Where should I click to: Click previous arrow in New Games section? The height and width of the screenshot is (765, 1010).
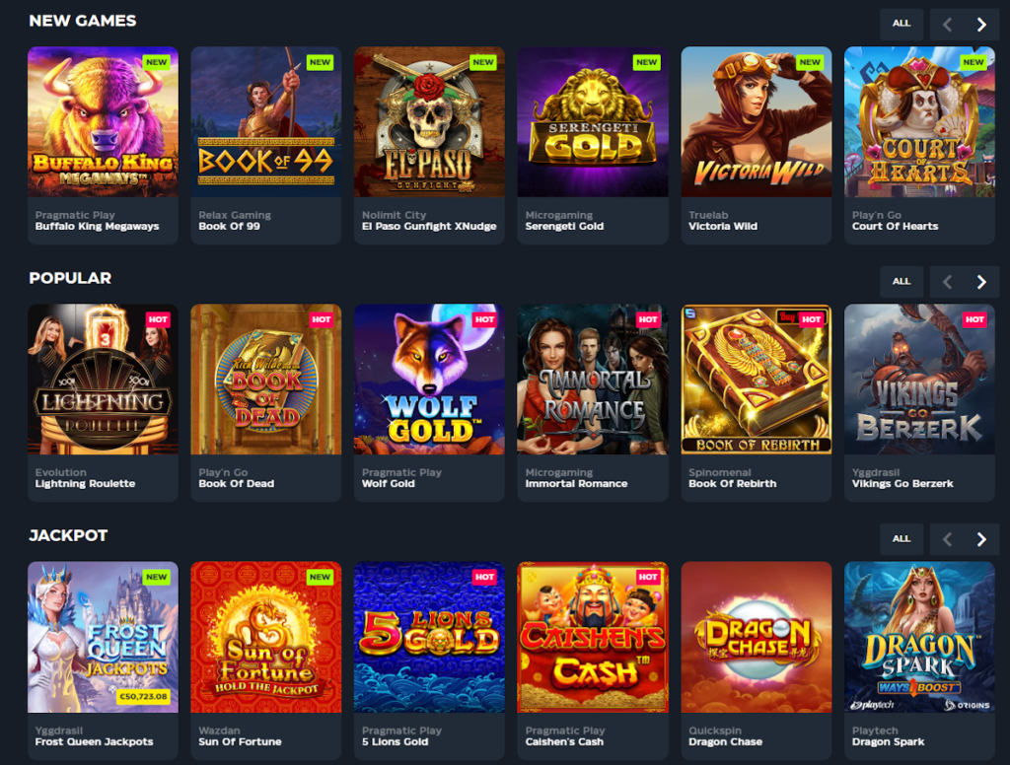pos(948,25)
